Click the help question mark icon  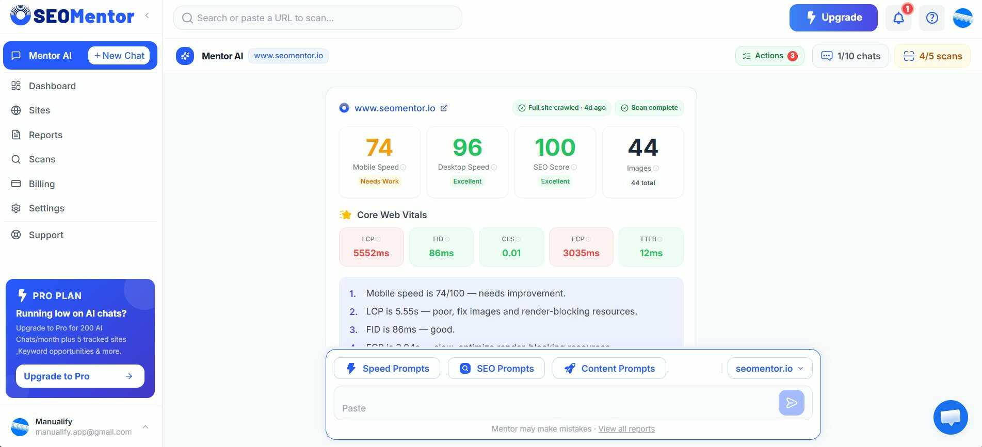pos(931,18)
